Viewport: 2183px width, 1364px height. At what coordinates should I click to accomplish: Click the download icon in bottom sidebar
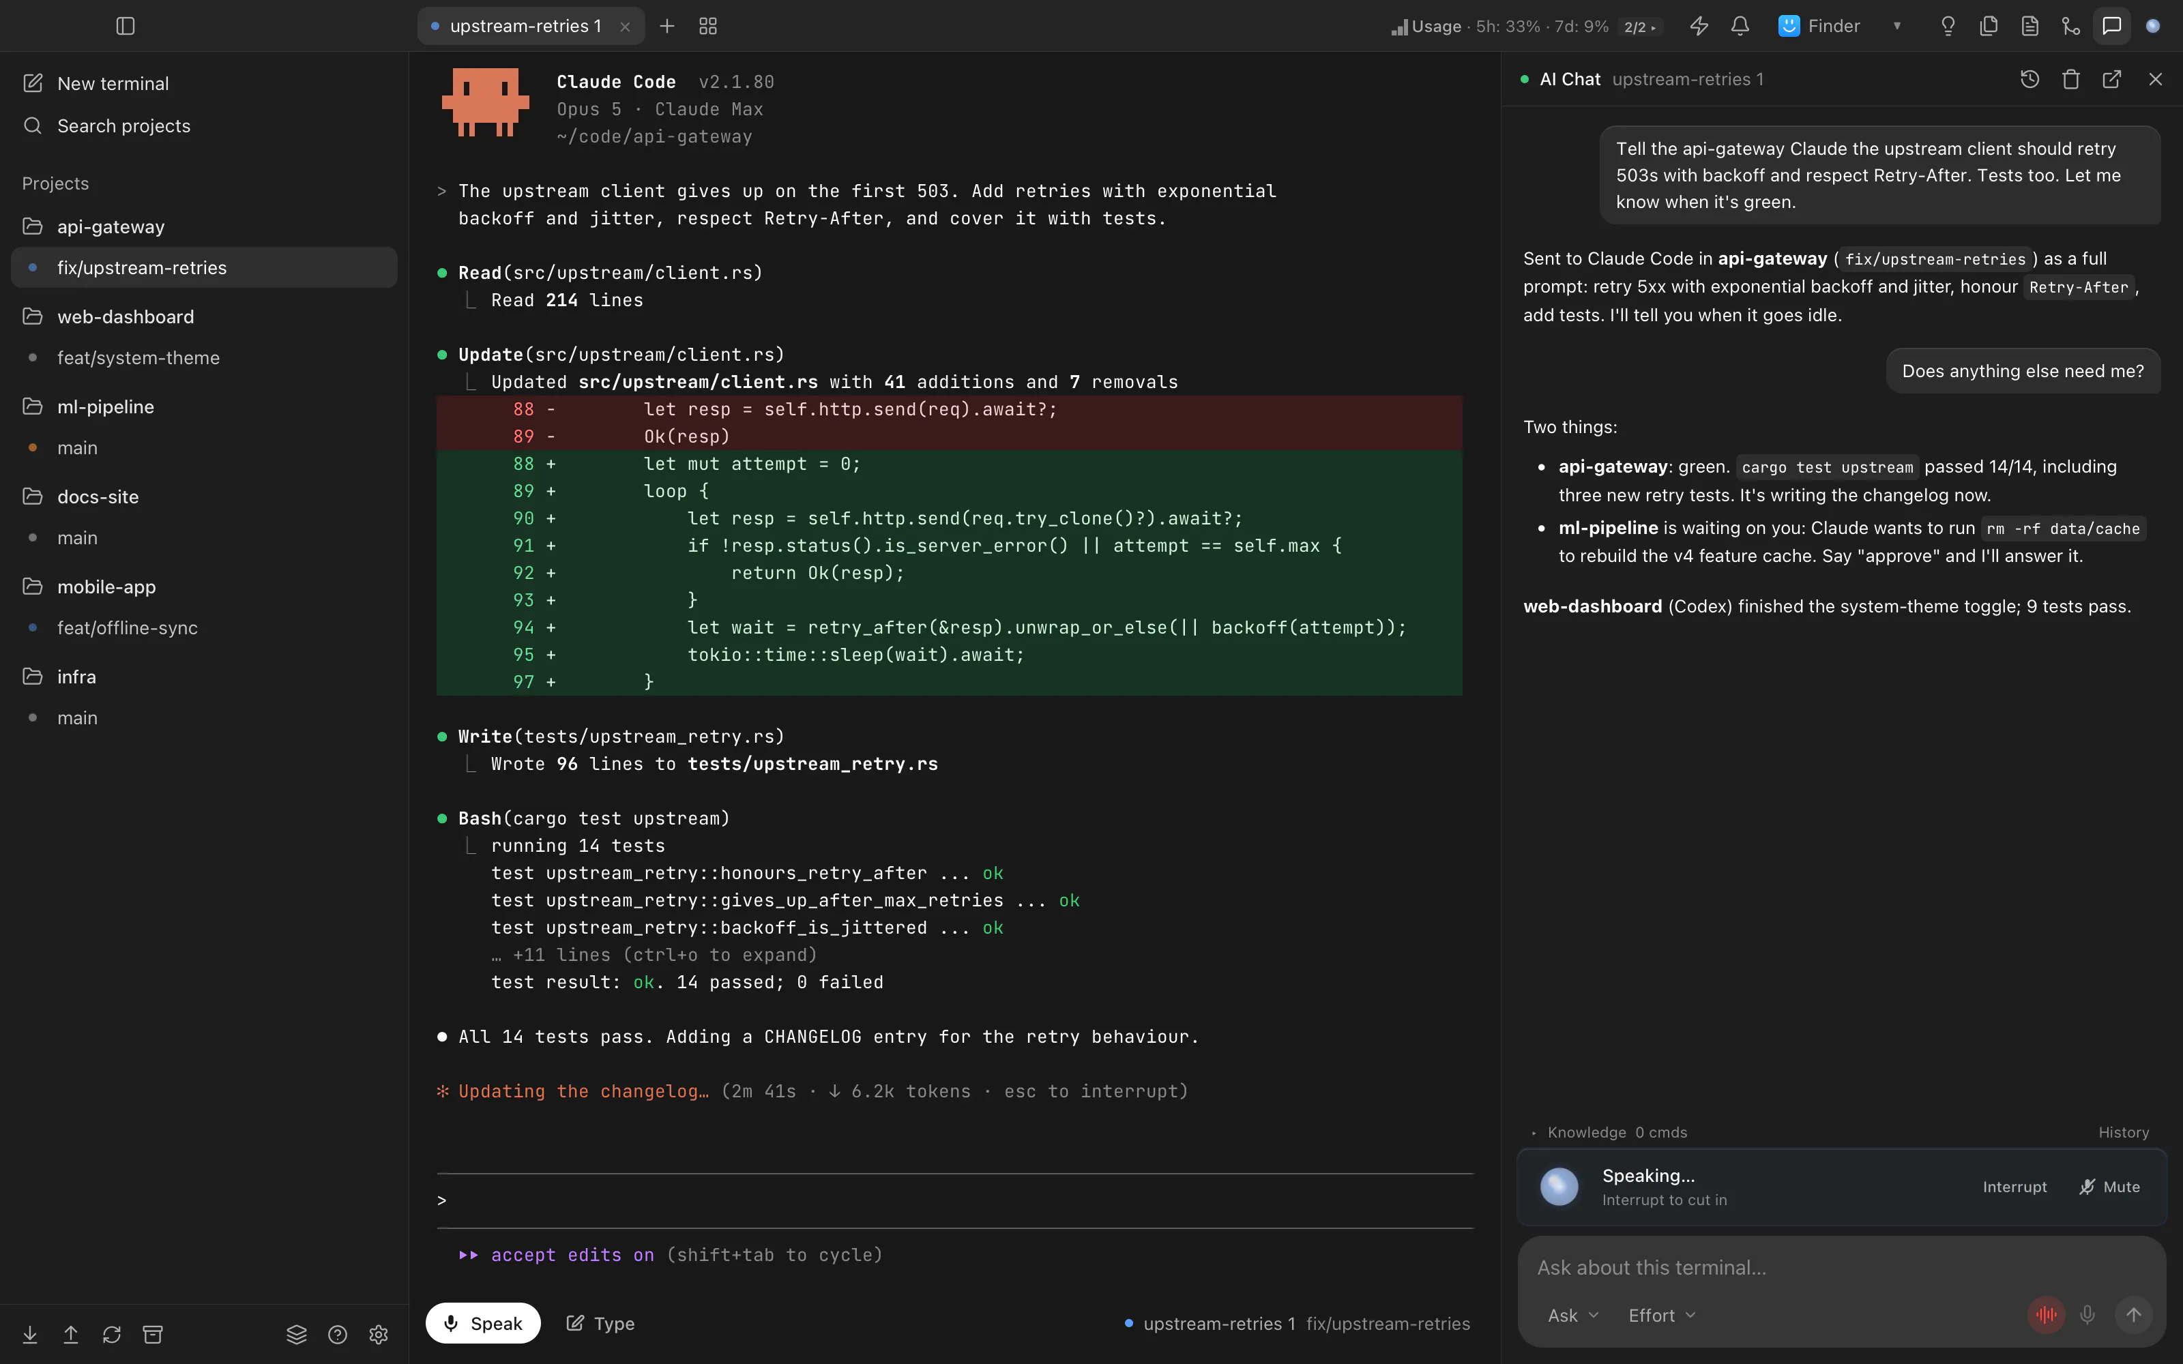coord(30,1334)
